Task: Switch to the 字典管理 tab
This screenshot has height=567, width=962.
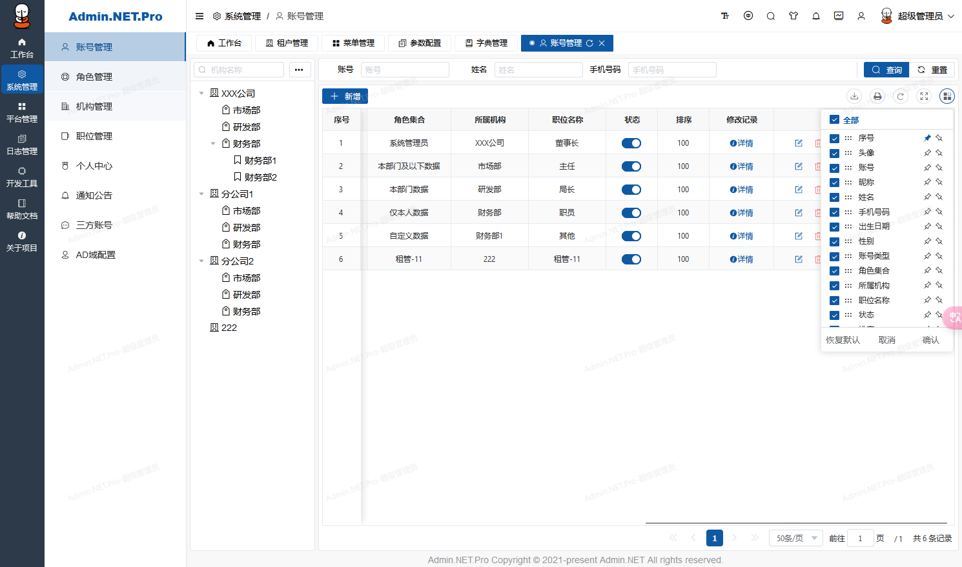Action: (486, 43)
